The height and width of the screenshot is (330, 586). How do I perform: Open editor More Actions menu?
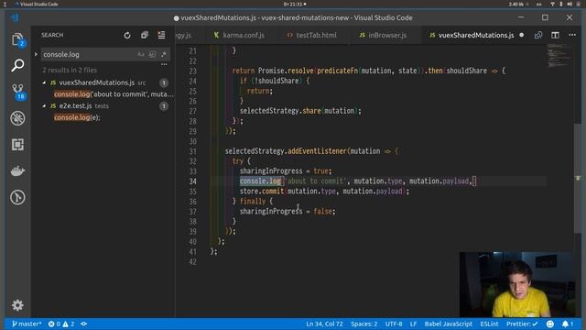[572, 35]
